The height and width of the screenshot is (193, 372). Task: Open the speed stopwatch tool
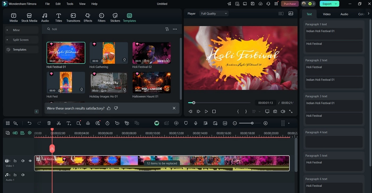pyautogui.click(x=107, y=123)
